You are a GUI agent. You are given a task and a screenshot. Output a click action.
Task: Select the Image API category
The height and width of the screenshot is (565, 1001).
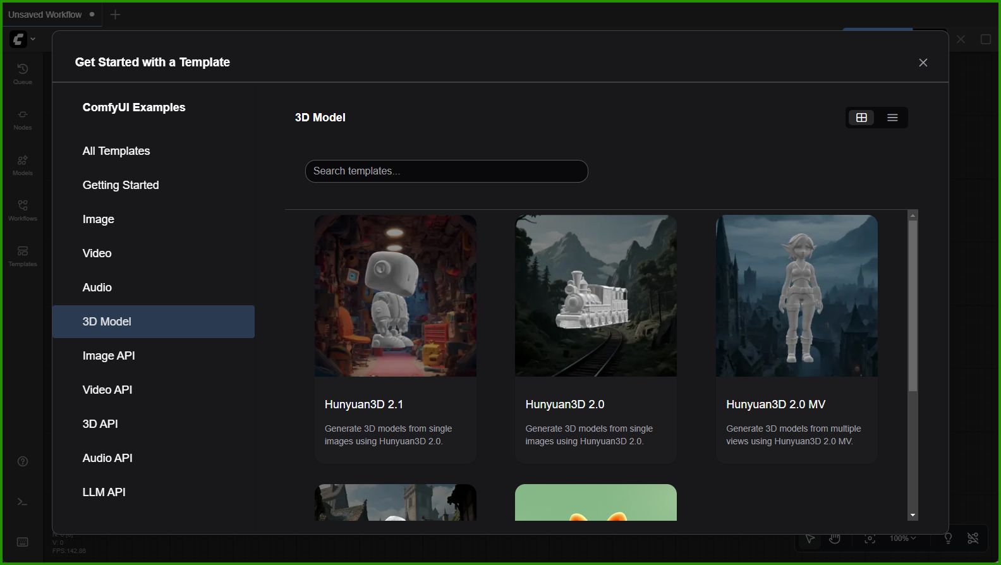coord(109,356)
